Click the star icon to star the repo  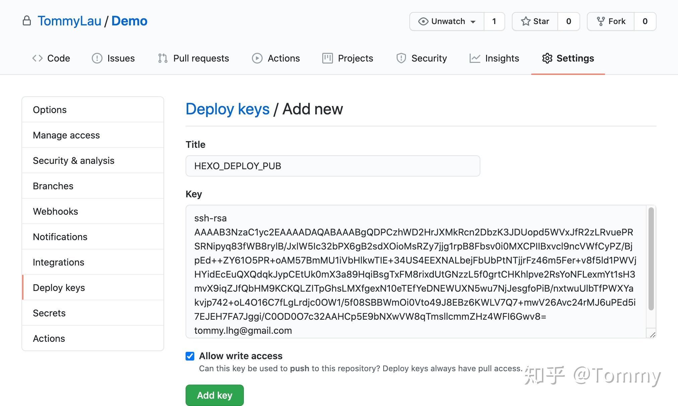[526, 21]
